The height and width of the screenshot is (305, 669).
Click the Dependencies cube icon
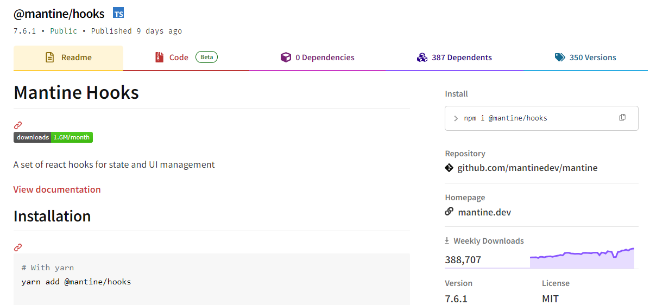point(286,58)
